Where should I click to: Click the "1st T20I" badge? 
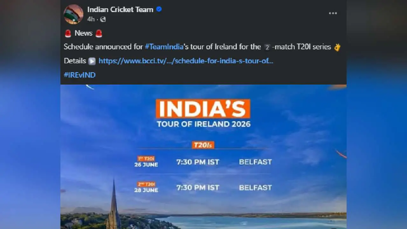[x=146, y=158]
